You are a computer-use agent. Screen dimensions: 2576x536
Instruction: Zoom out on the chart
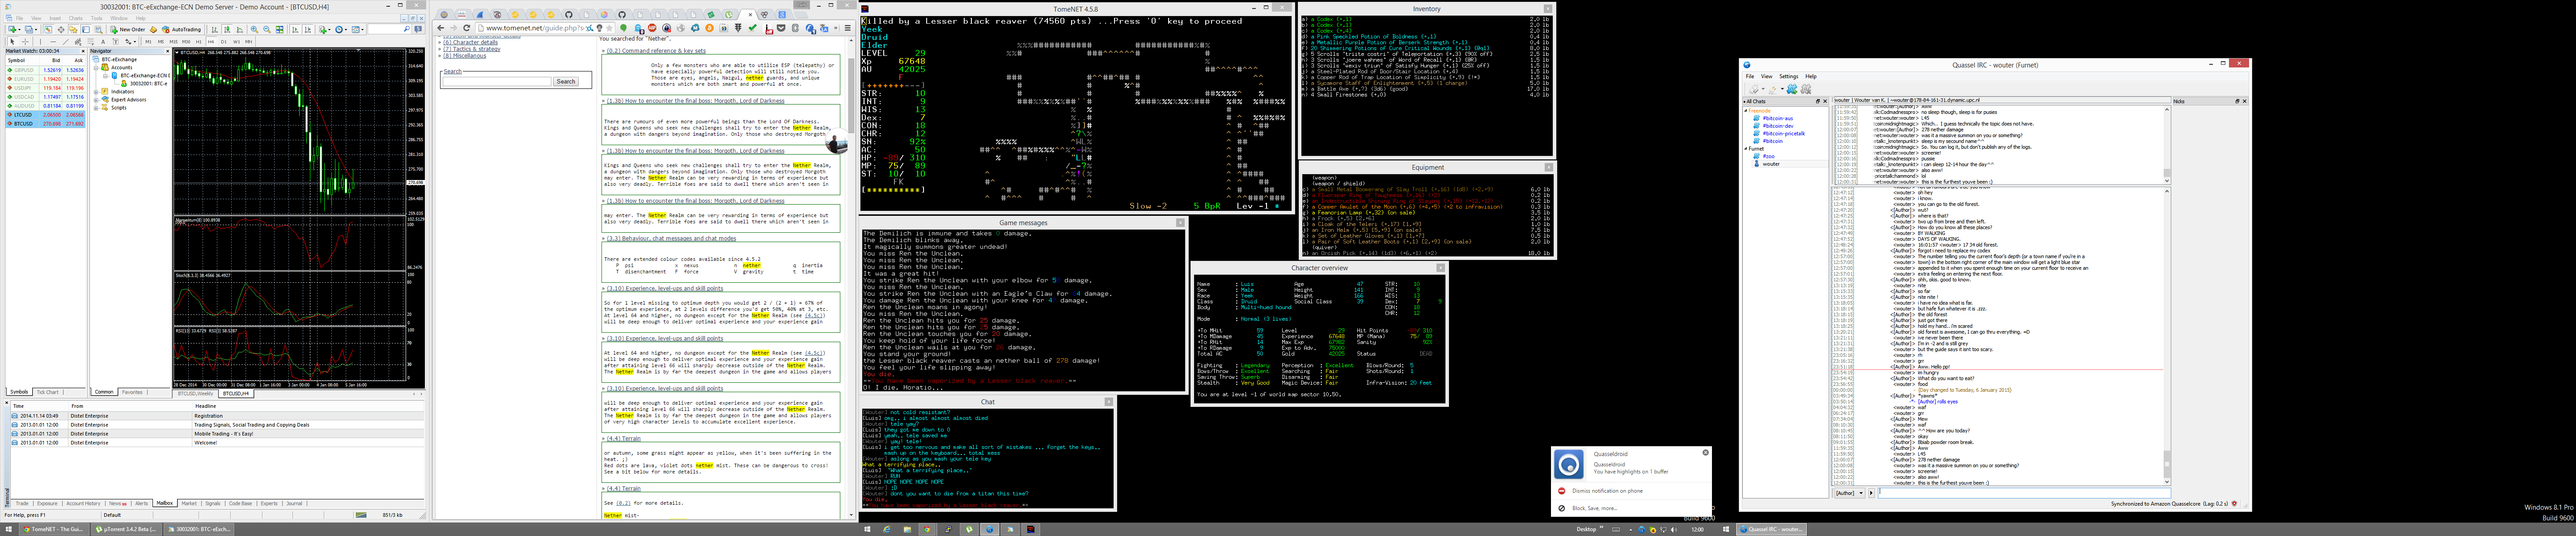point(267,30)
